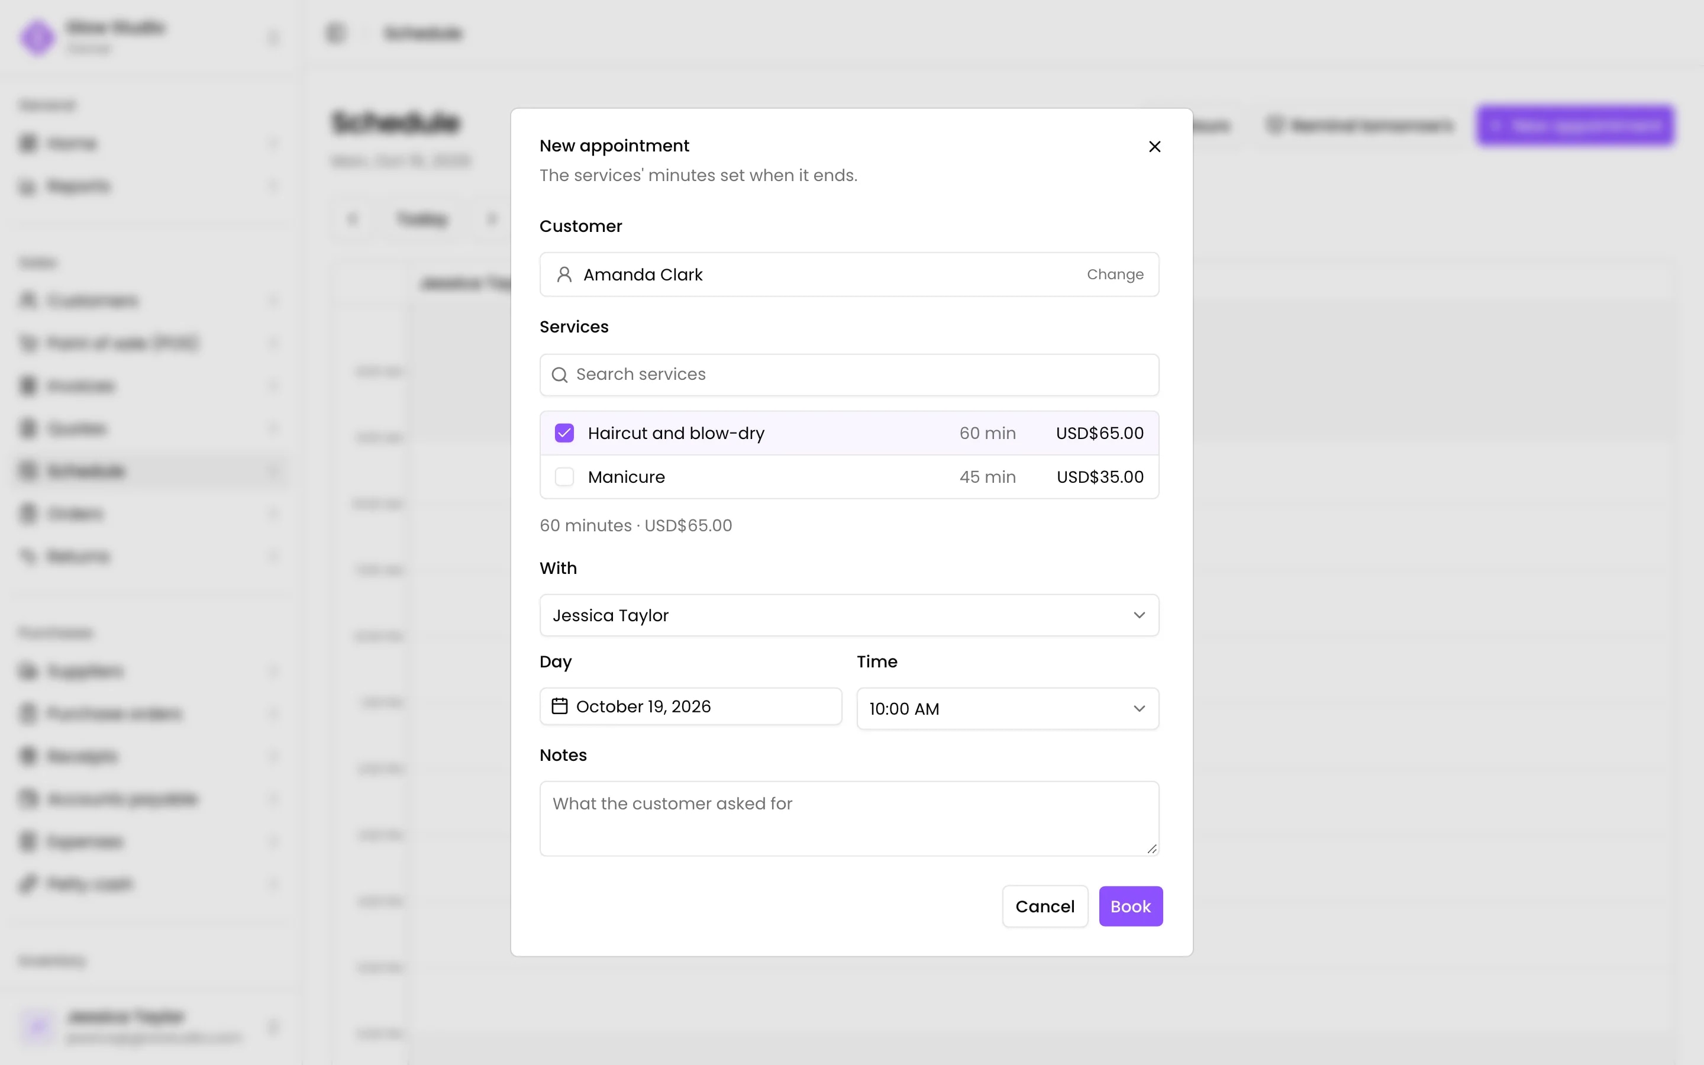Click the Haircut and blow-dry label
Viewport: 1704px width, 1065px height.
[677, 433]
